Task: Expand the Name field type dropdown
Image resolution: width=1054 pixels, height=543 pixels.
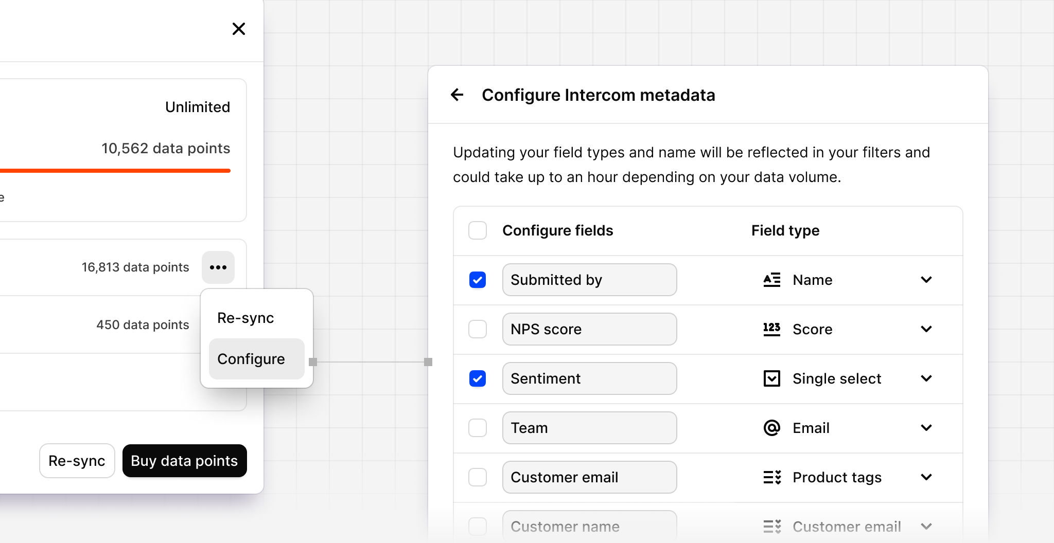Action: pos(927,280)
